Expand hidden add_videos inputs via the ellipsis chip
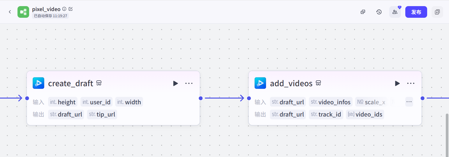Image resolution: width=449 pixels, height=157 pixels. coord(409,102)
